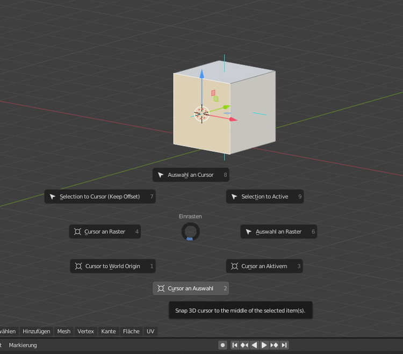
Task: Open the UV menu
Action: click(150, 331)
